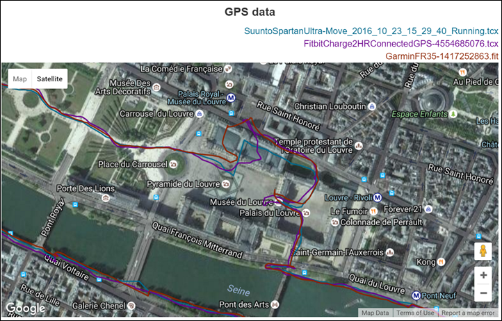Zoom in on the map
The image size is (502, 321).
483,275
